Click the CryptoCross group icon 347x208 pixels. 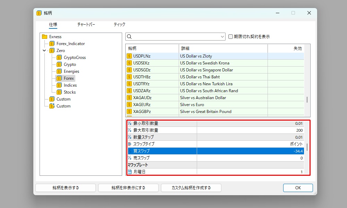[59, 58]
